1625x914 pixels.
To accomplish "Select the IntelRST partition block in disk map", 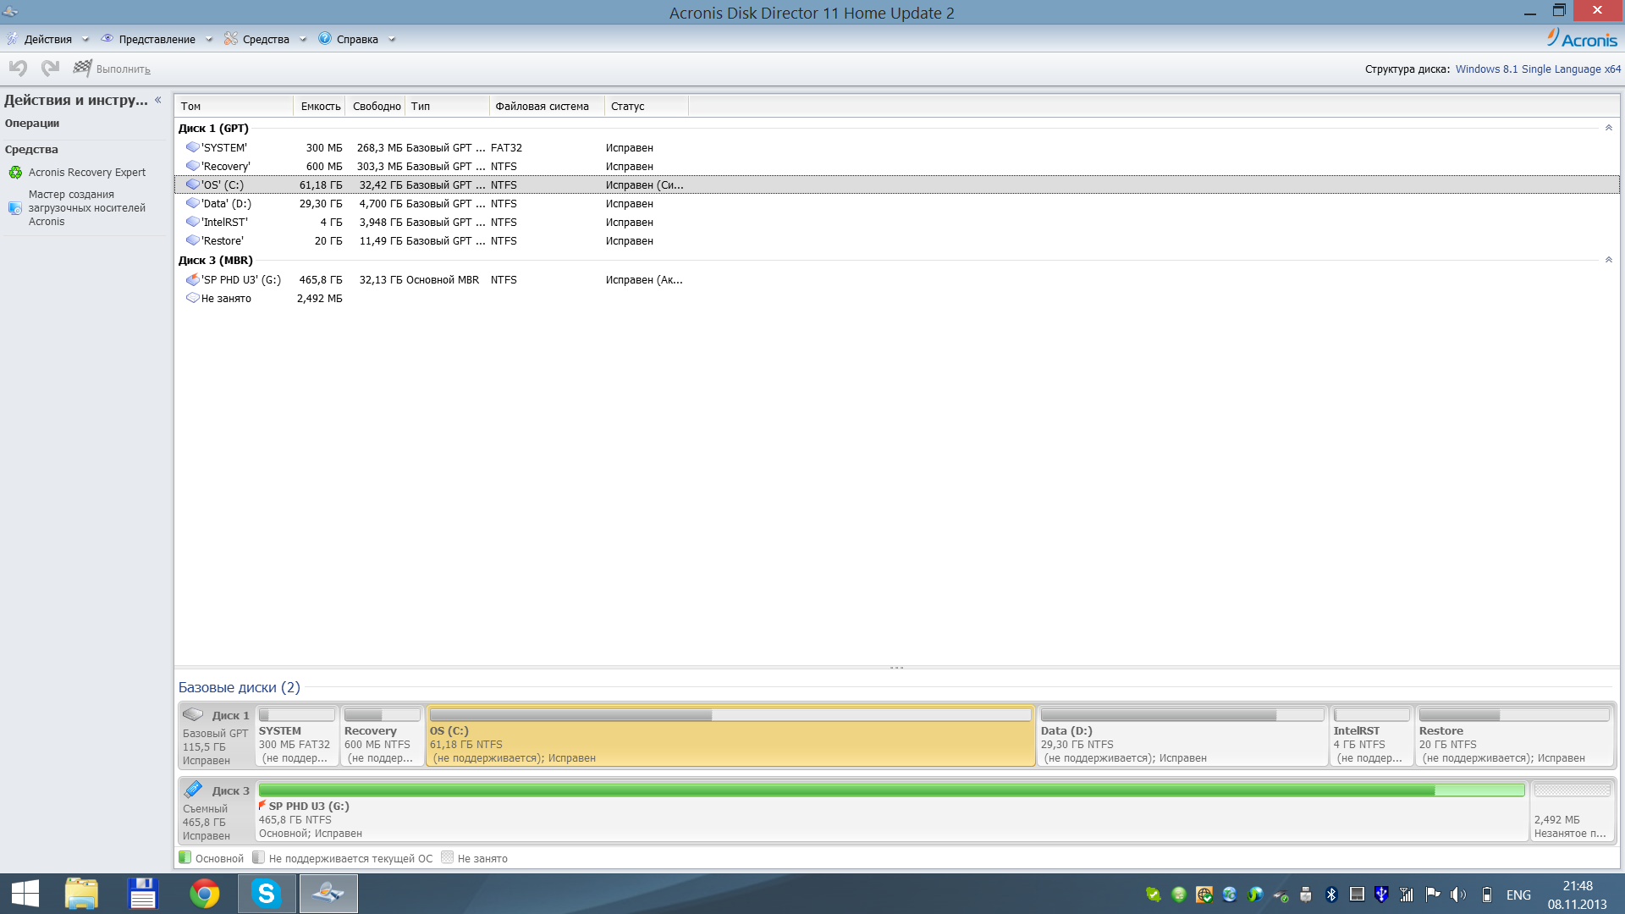I will pos(1372,736).
